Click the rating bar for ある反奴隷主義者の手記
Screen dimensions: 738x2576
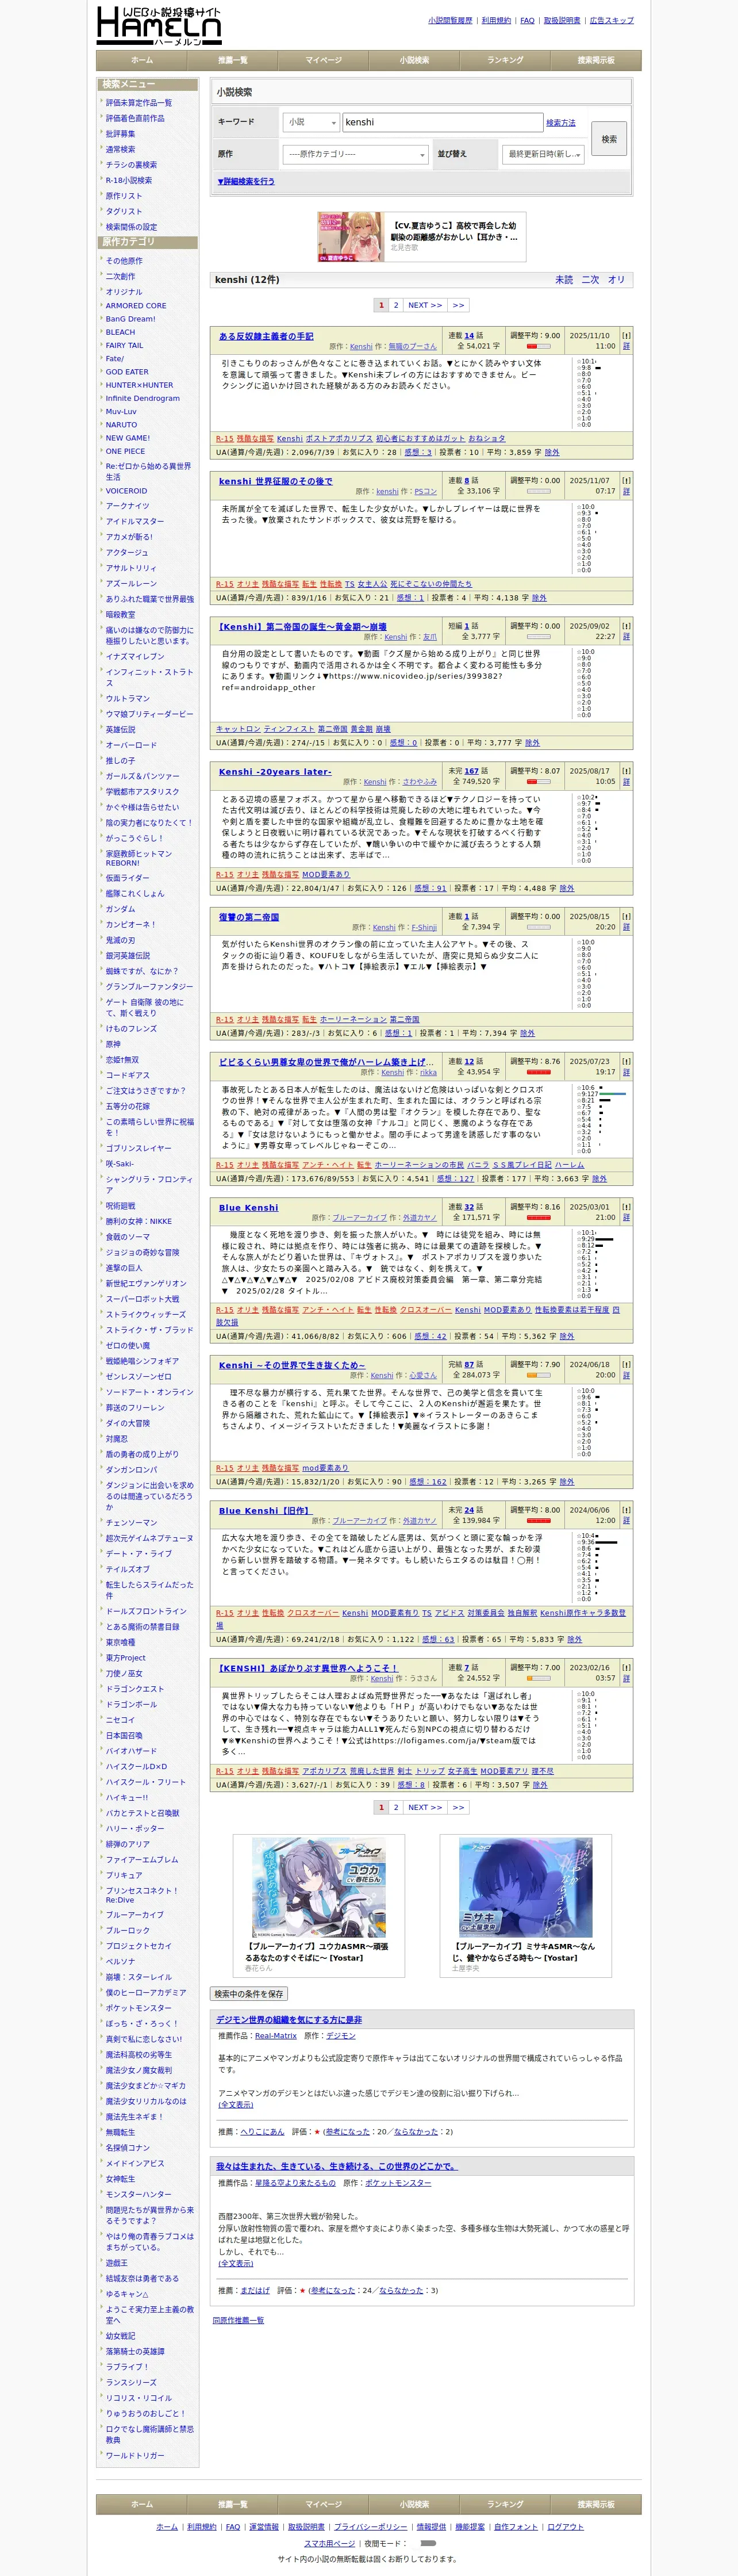[x=538, y=346]
